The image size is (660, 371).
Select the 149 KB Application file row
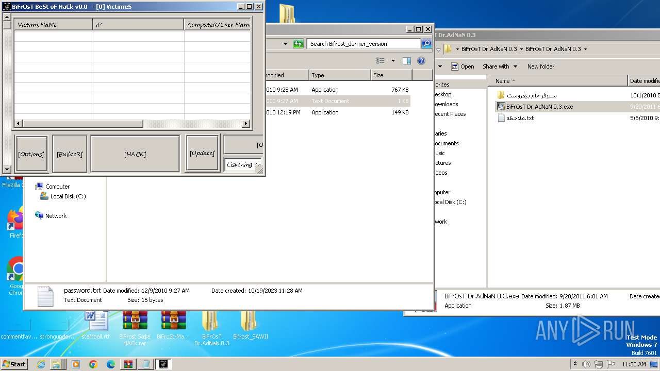point(338,112)
